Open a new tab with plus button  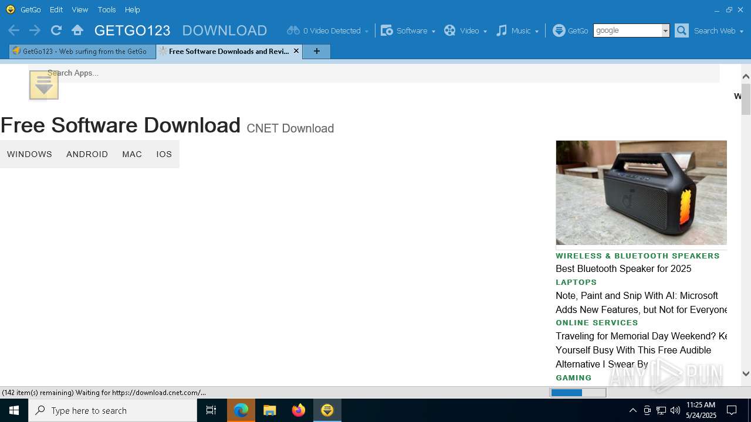pyautogui.click(x=317, y=52)
